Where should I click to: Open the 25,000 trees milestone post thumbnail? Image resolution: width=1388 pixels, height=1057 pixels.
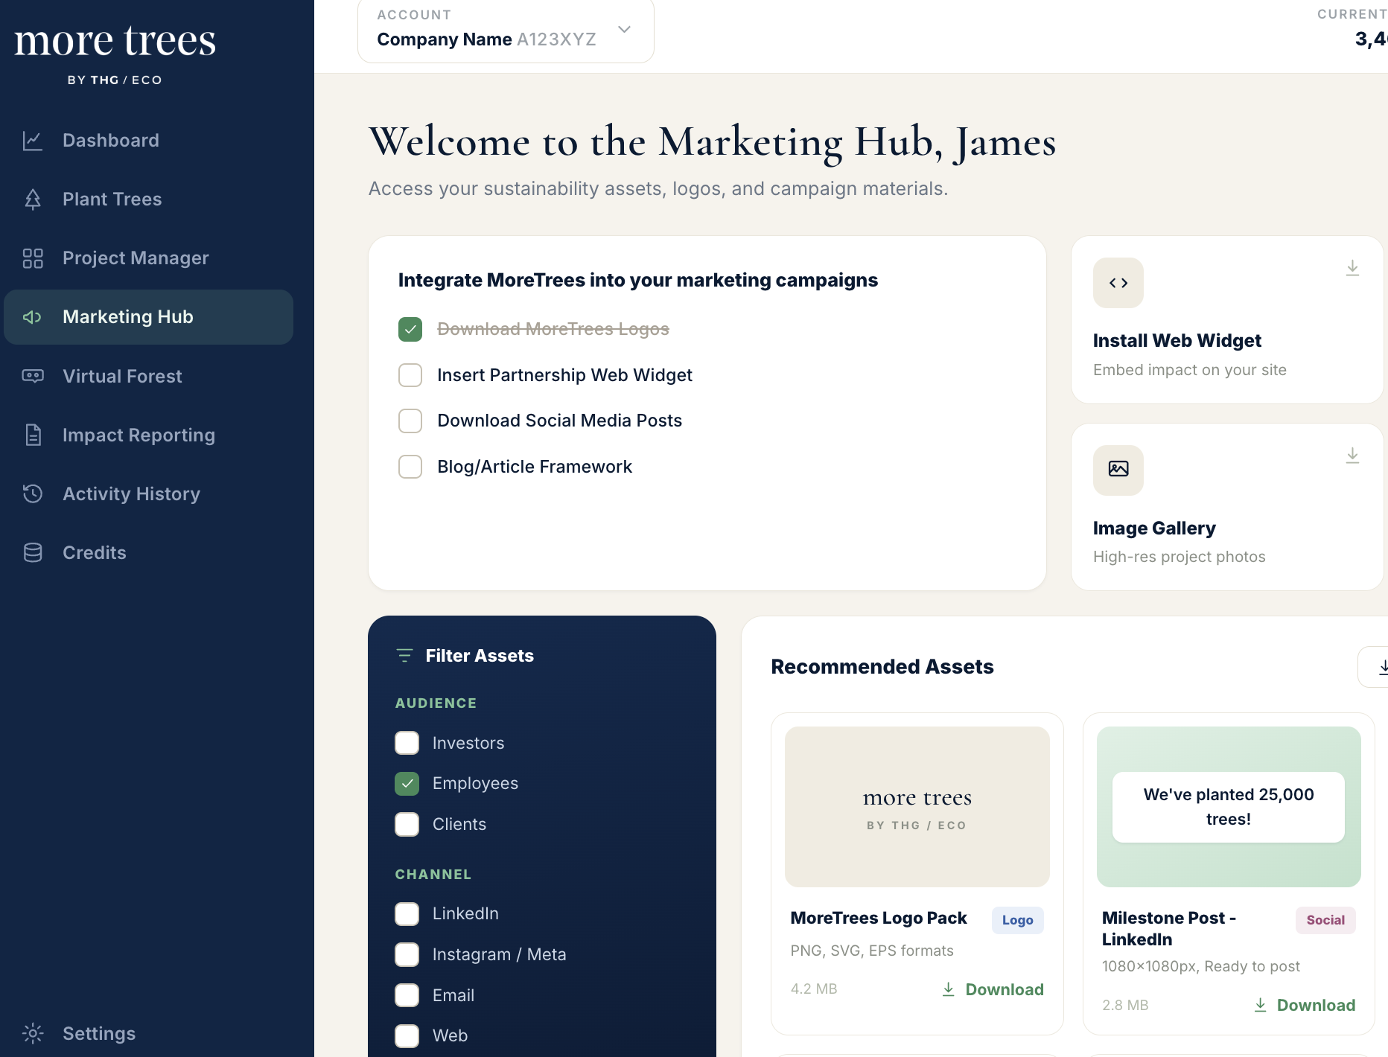pyautogui.click(x=1229, y=807)
